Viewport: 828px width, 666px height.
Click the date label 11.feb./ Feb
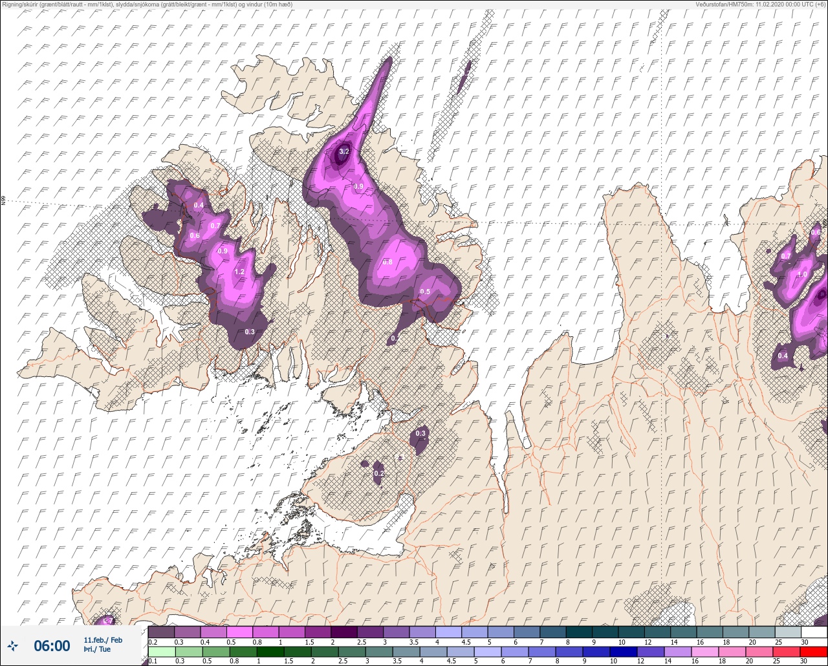(103, 640)
